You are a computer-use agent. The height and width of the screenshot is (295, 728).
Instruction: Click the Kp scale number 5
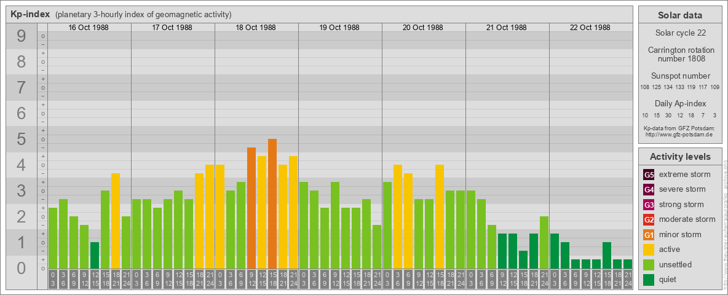21,139
